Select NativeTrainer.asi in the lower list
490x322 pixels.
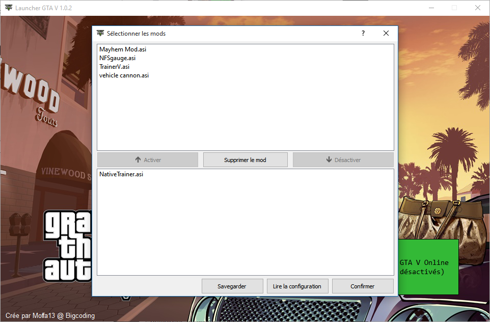[x=121, y=174]
